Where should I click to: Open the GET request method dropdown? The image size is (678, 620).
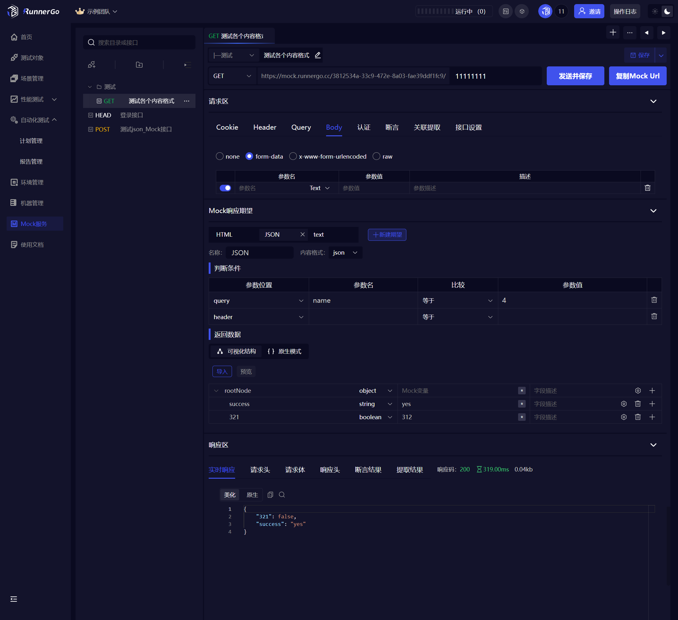[x=232, y=76]
